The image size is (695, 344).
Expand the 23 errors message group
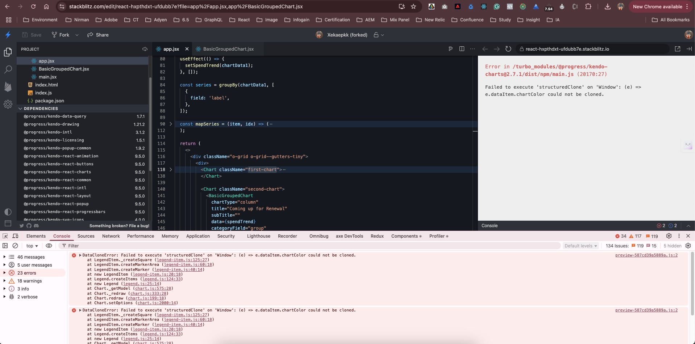pos(4,273)
